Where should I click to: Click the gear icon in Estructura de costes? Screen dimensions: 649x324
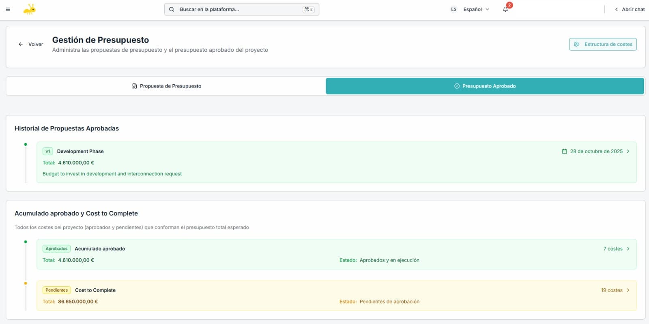(576, 44)
